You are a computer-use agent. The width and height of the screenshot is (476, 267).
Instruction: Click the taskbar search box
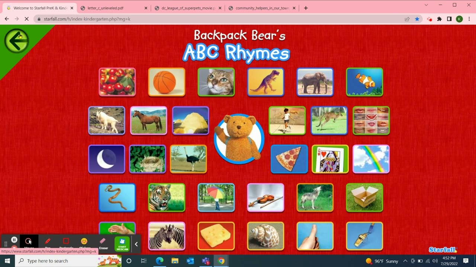point(68,261)
